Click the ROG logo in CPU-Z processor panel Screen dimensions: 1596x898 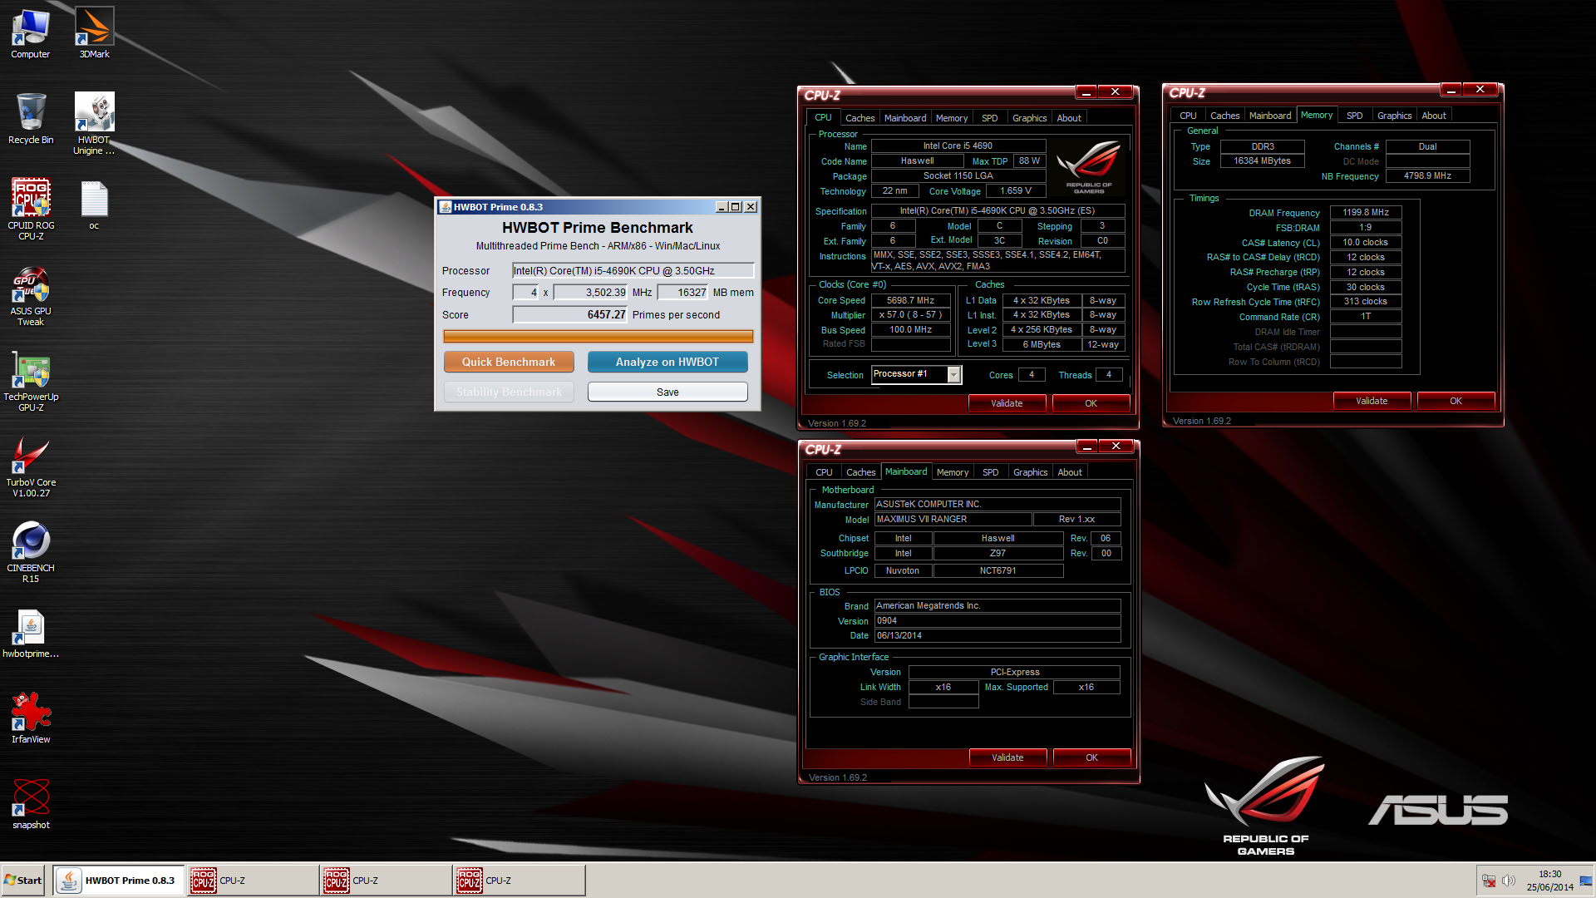[x=1088, y=166]
